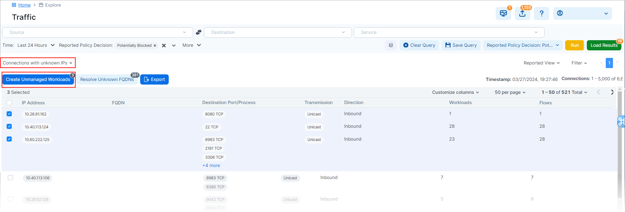
Task: Click the provision upload icon with 1,155 badge
Action: click(x=522, y=13)
